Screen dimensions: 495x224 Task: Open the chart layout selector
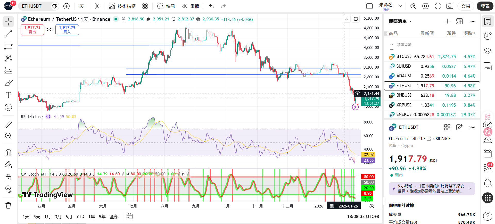369,6
